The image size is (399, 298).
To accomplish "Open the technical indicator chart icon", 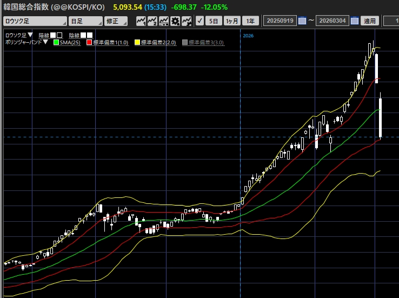I will pyautogui.click(x=164, y=21).
